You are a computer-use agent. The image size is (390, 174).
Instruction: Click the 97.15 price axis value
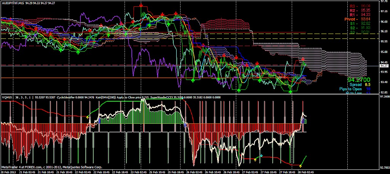(384, 12)
